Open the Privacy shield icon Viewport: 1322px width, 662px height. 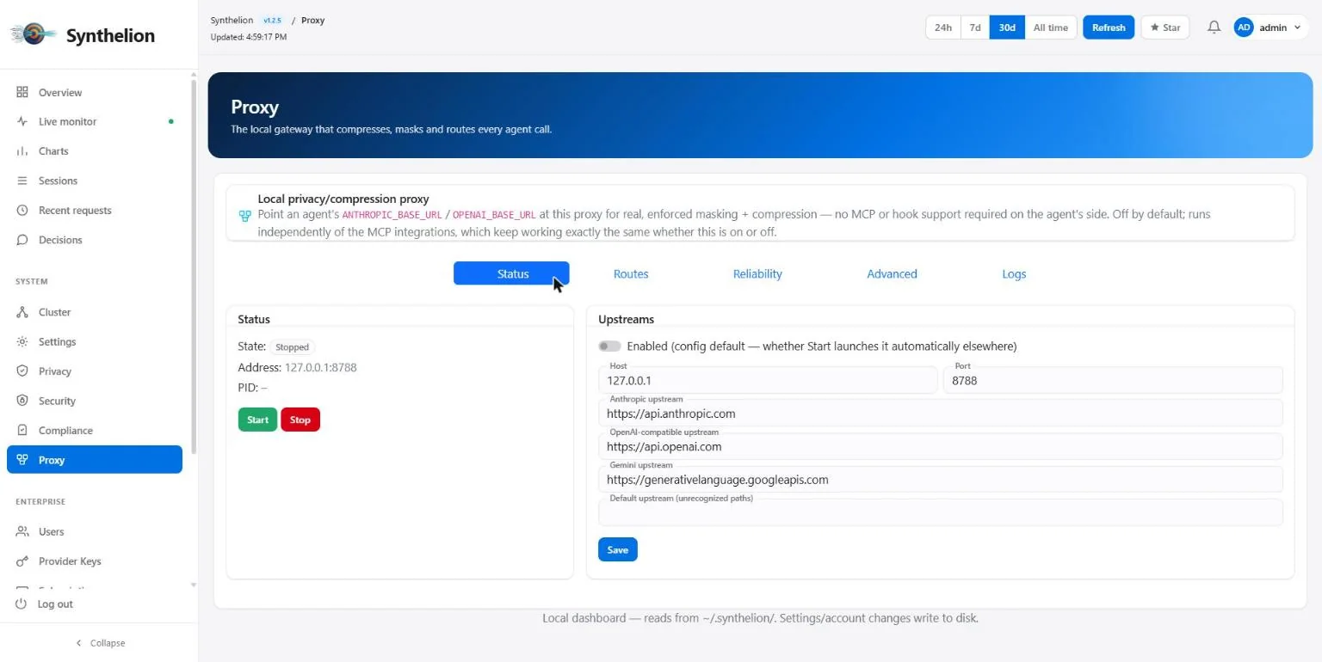[22, 371]
